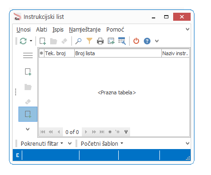Click the bookmark asterisk navigator button
The height and width of the screenshot is (175, 211).
tap(110, 132)
